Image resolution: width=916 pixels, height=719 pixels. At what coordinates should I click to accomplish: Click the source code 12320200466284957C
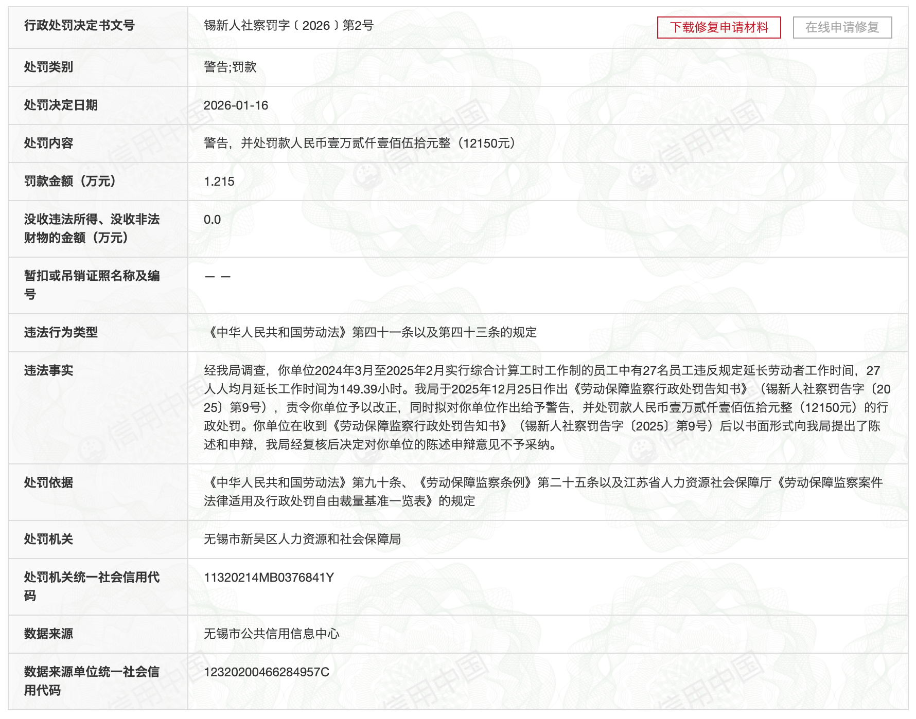(266, 672)
